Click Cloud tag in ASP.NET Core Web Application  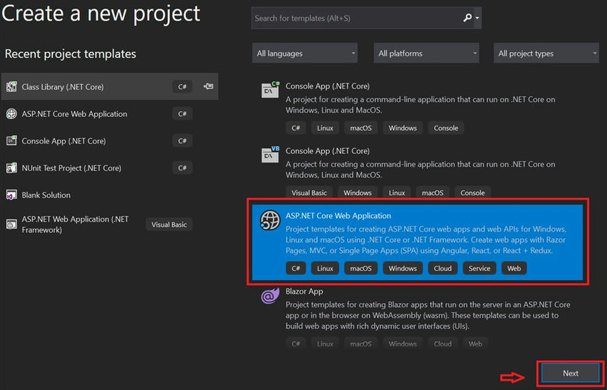(x=443, y=268)
